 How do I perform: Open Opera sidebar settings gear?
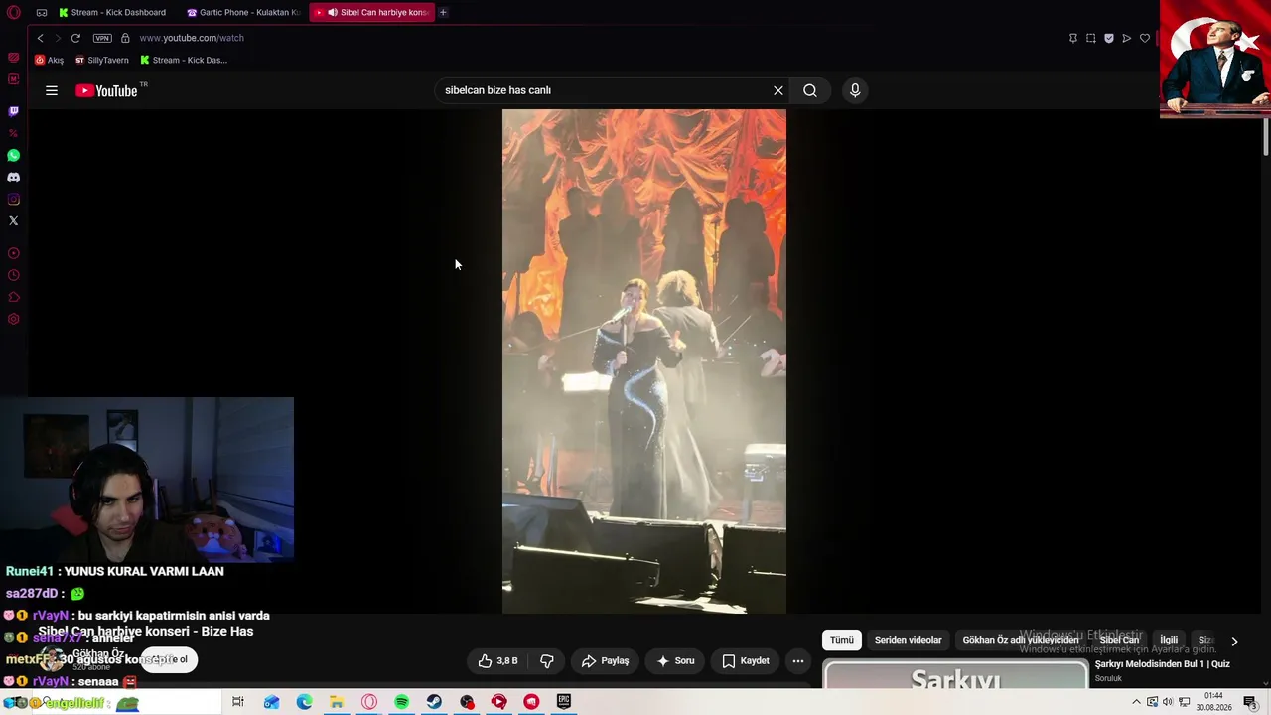pyautogui.click(x=13, y=319)
